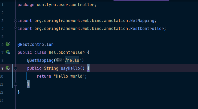Image resolution: width=198 pixels, height=109 pixels.
Task: Click the Spring bean gutter icon beside @RestController
Action: point(8,44)
